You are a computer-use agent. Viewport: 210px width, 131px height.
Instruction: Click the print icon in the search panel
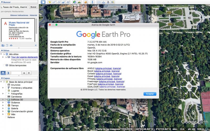coord(11,45)
